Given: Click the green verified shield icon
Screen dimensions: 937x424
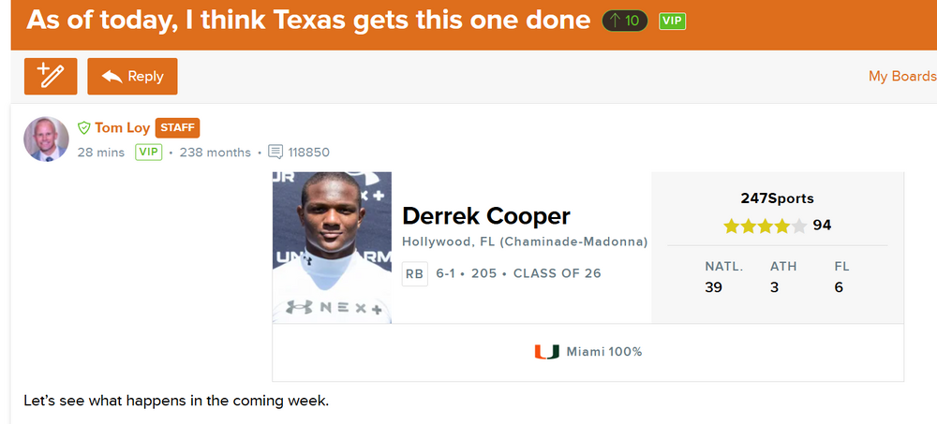Looking at the screenshot, I should tap(83, 127).
